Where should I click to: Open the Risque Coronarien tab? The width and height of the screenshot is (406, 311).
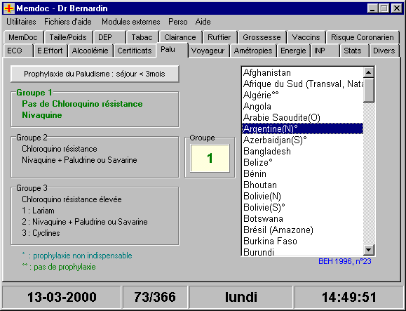tap(363, 37)
